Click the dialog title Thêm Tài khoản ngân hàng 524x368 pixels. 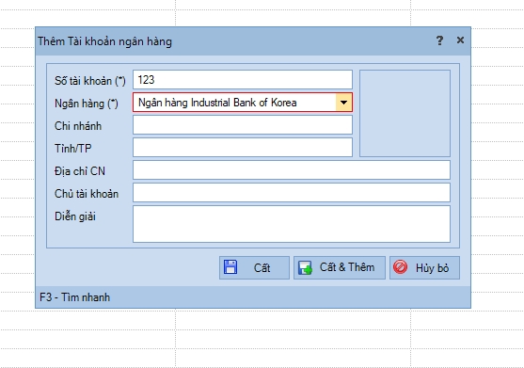point(104,41)
